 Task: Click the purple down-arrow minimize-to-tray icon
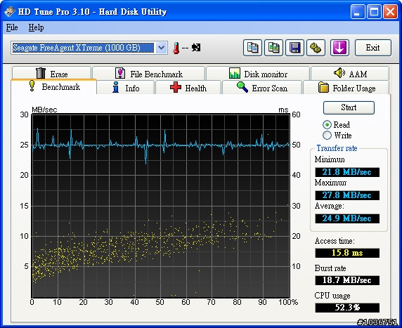[339, 48]
